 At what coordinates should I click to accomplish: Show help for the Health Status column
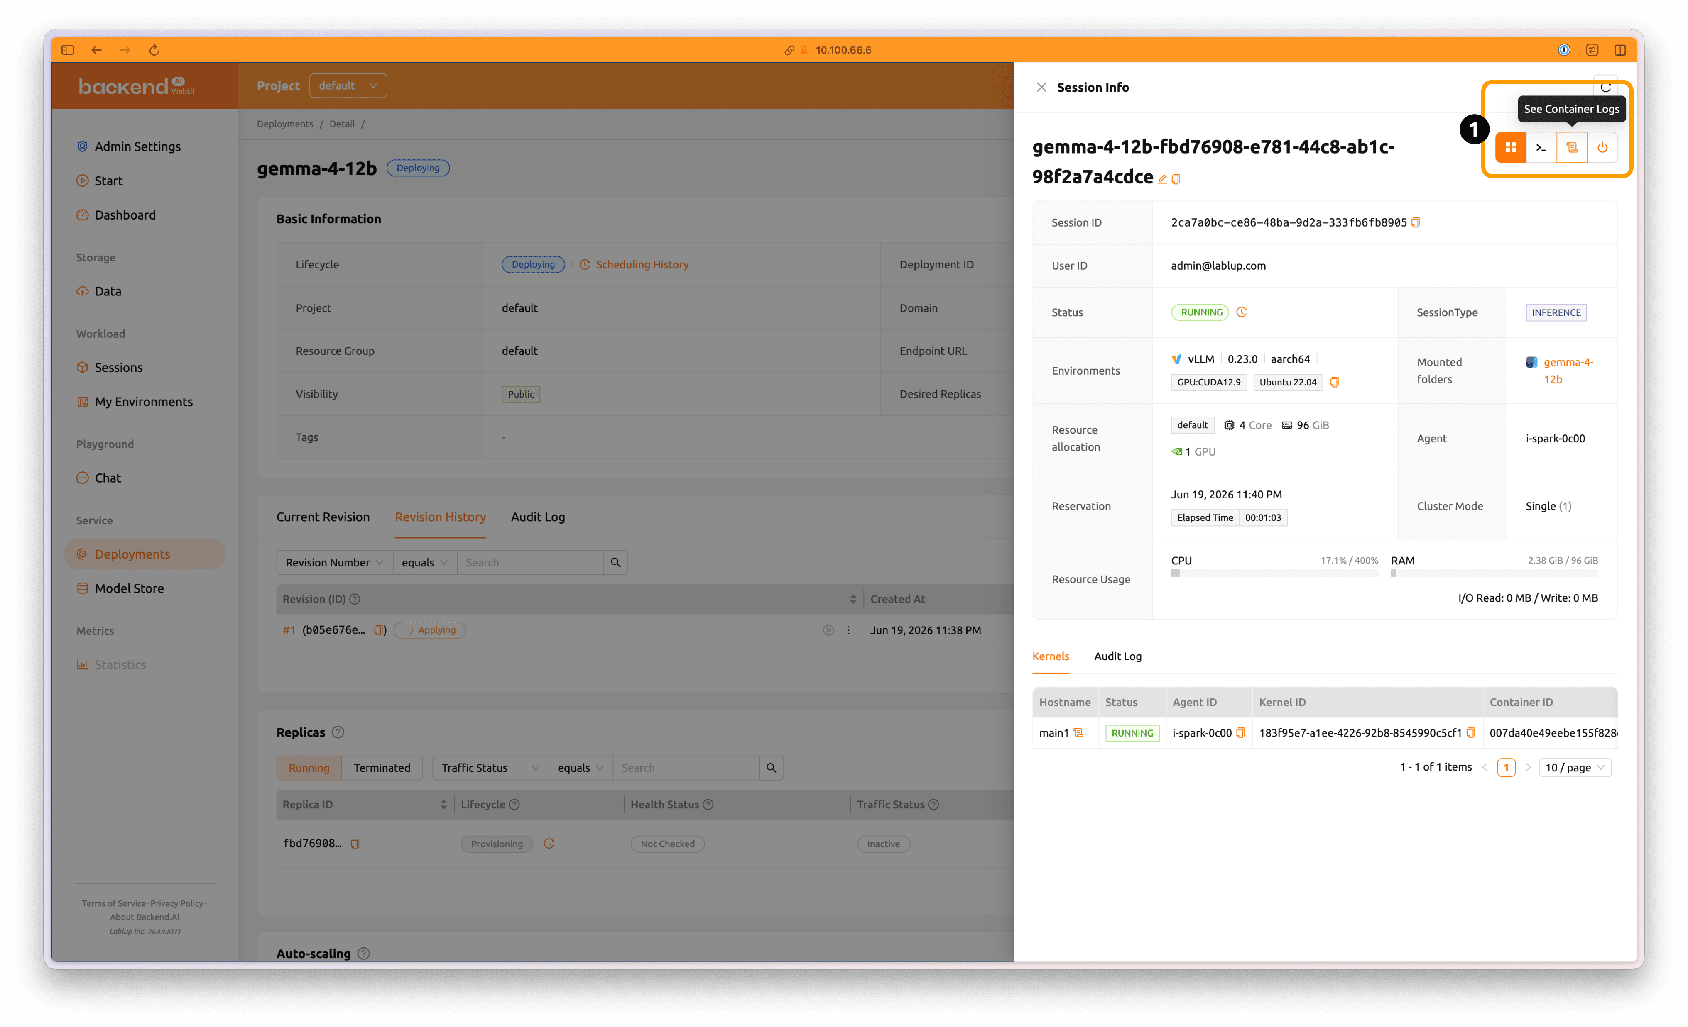[x=708, y=805]
